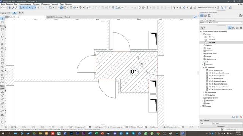Click the Redo icon in the toolbar
This screenshot has width=243, height=136.
6,8
